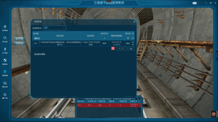Toggle the transparent display icon

click(5, 62)
